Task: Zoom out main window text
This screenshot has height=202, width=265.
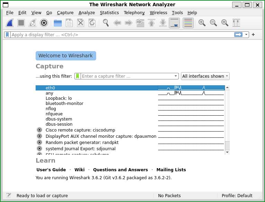Action: point(213,23)
